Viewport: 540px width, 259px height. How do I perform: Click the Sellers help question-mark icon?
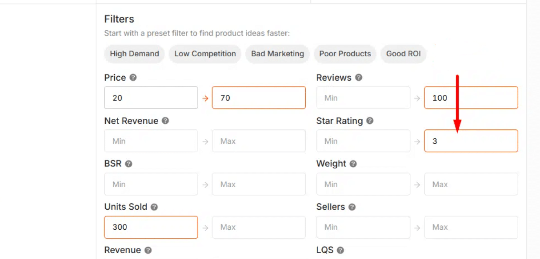(x=352, y=207)
